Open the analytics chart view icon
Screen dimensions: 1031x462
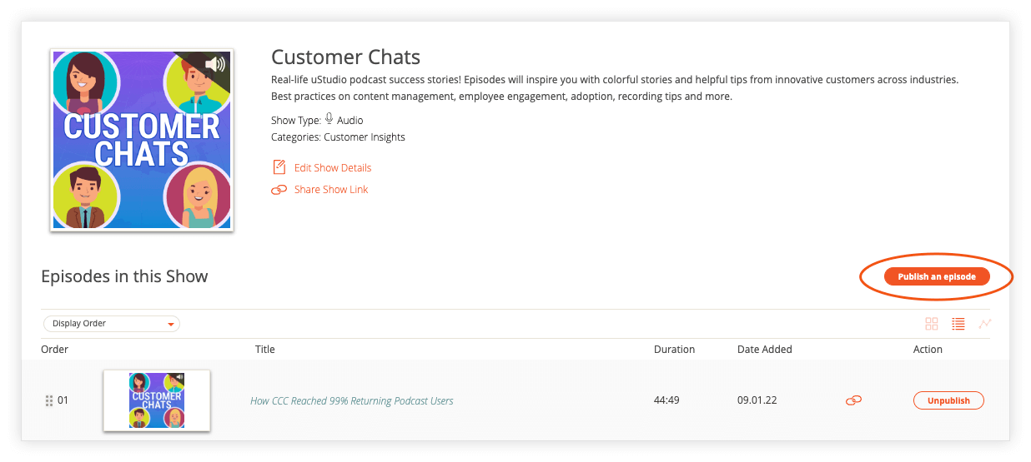pyautogui.click(x=985, y=324)
